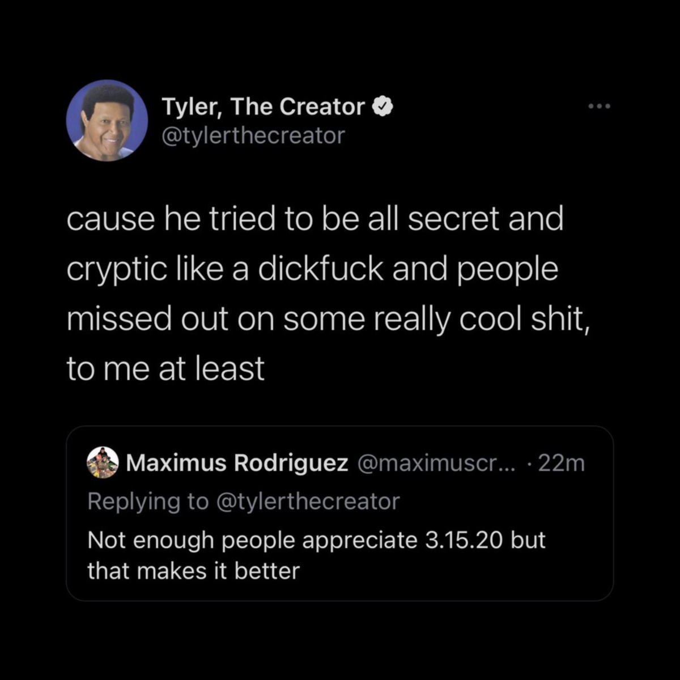Image resolution: width=680 pixels, height=680 pixels.
Task: Click the "missed out on some really cool shit" line
Action: (329, 319)
